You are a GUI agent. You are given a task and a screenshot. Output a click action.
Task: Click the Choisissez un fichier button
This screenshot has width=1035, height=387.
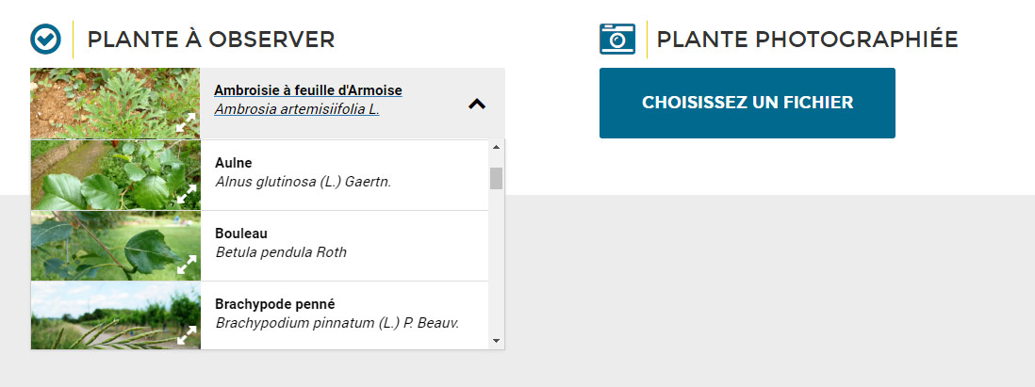pyautogui.click(x=747, y=103)
